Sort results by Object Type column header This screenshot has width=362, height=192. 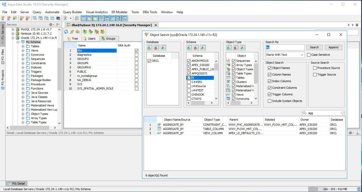coord(215,120)
